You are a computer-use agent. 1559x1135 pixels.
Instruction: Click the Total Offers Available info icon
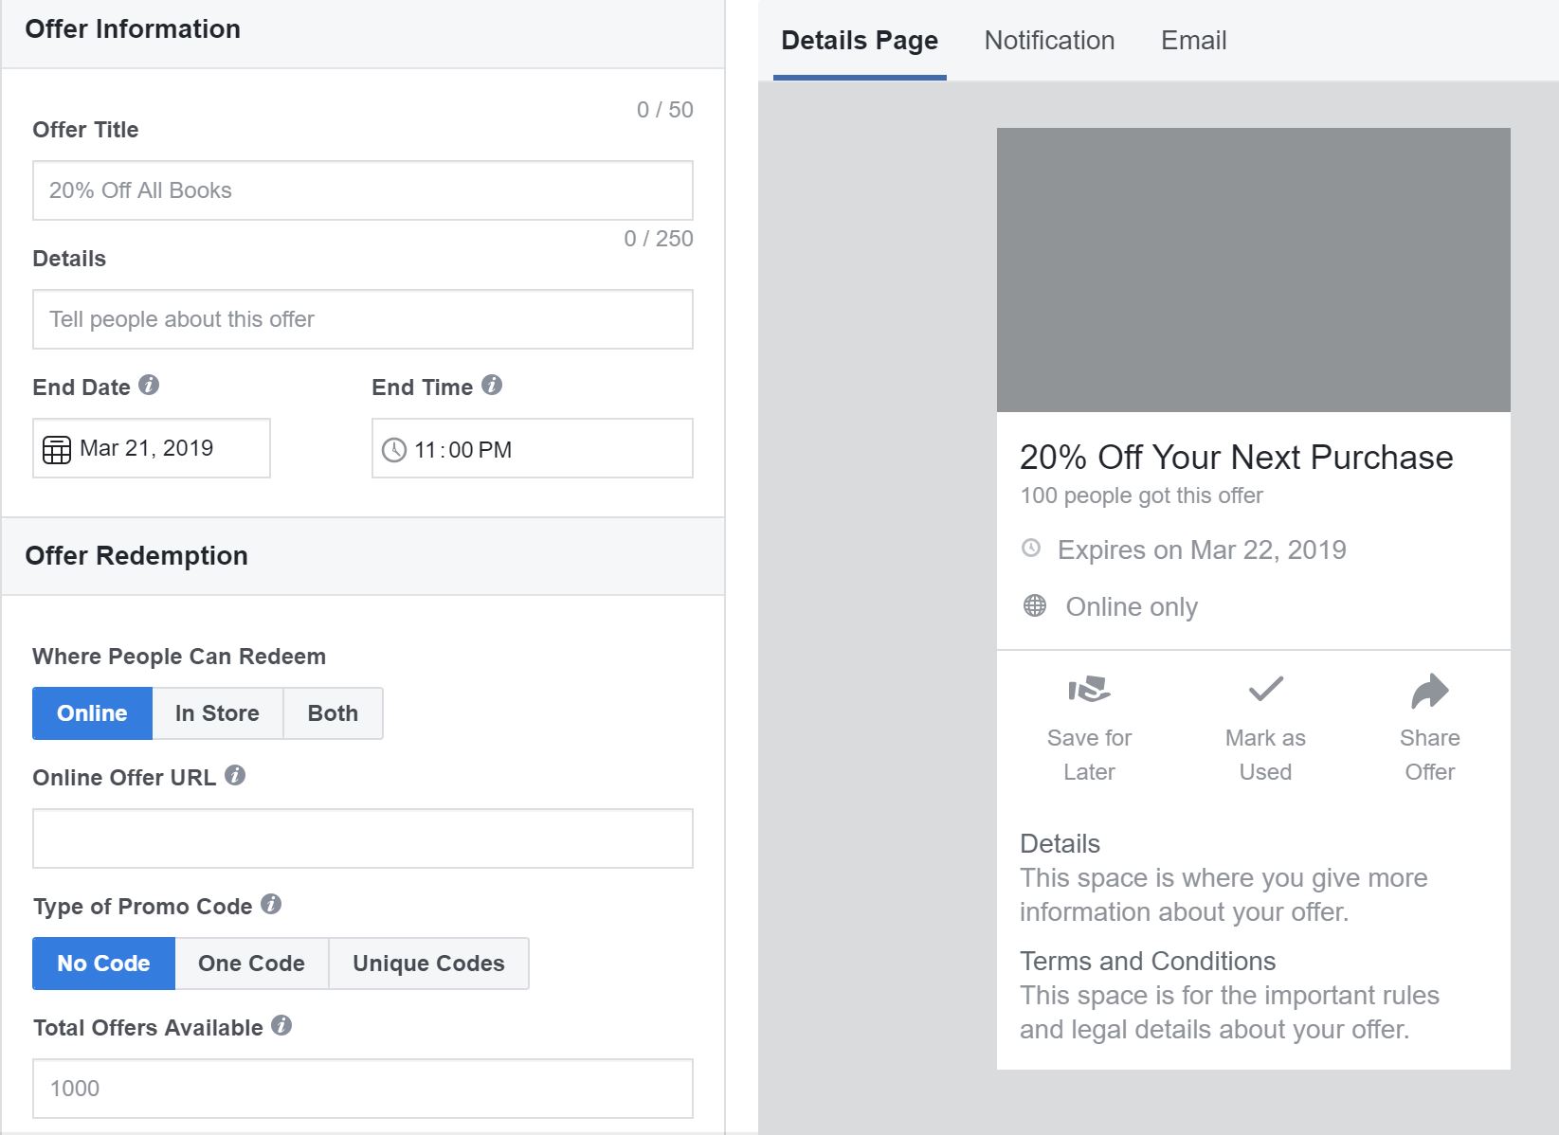(x=281, y=1026)
